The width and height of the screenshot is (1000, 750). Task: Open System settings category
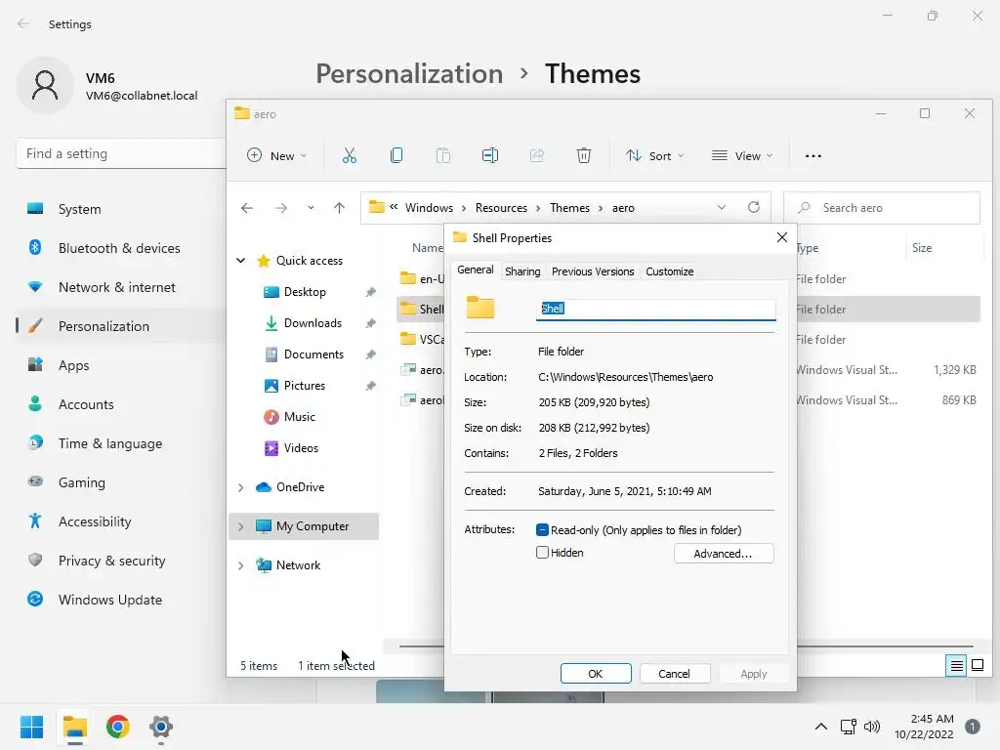click(80, 209)
